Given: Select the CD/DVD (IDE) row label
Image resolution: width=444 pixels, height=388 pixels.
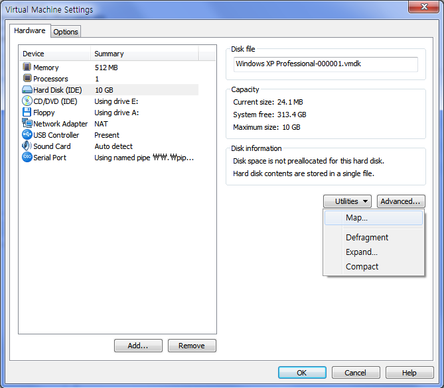Looking at the screenshot, I should (x=56, y=101).
